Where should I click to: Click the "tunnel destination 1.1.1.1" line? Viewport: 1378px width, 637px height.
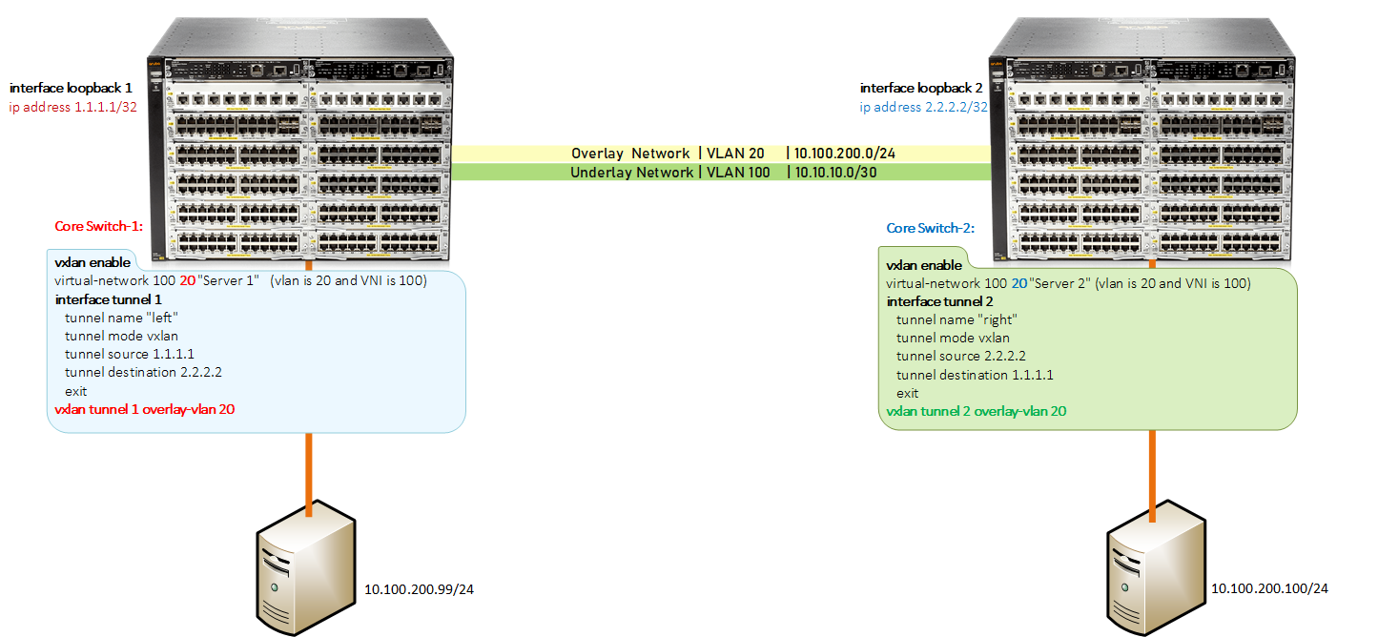coord(975,375)
